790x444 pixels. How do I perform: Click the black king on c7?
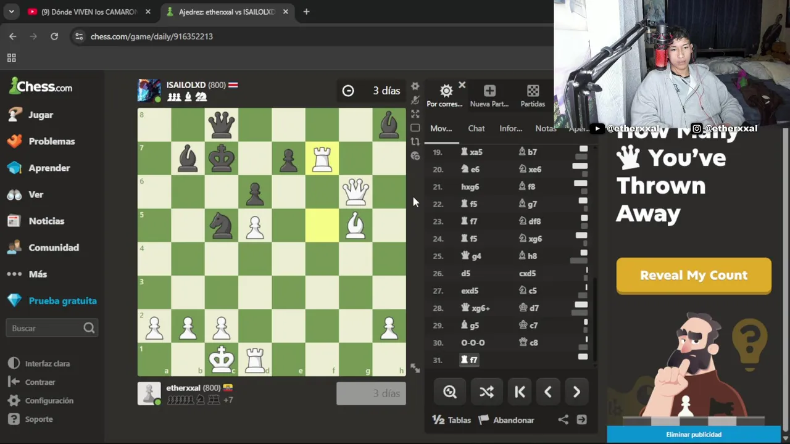coord(222,158)
